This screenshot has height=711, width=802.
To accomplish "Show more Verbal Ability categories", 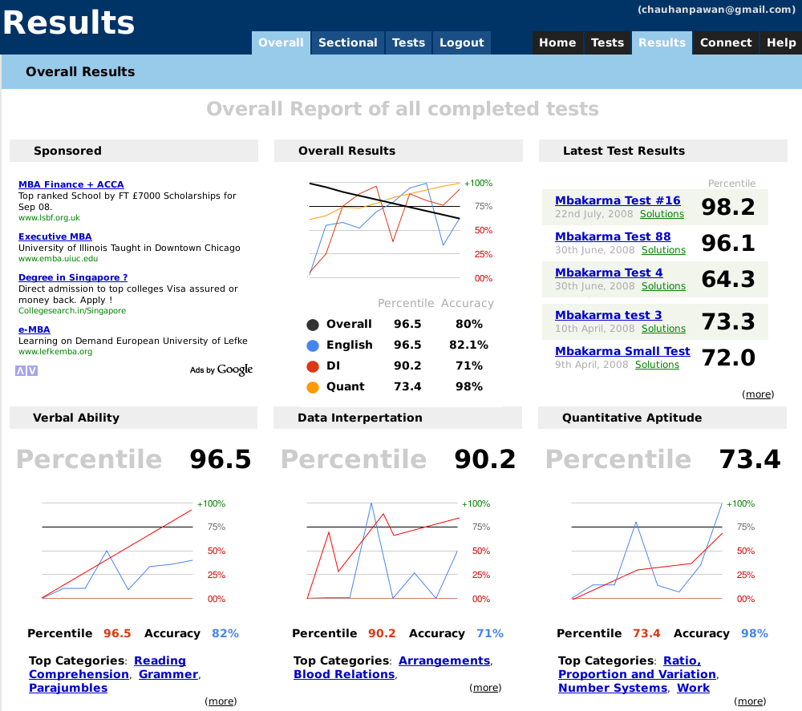I will point(221,701).
